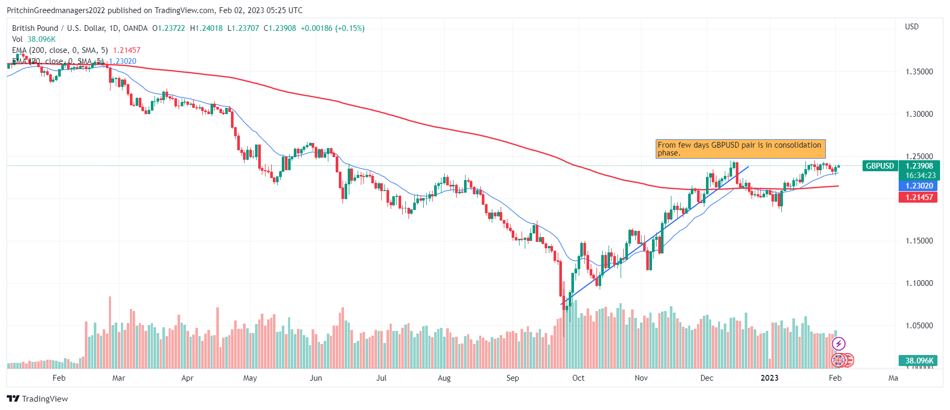Click the British Pound / U.S. Dollar symbol title
This screenshot has height=410, width=950.
pos(80,28)
